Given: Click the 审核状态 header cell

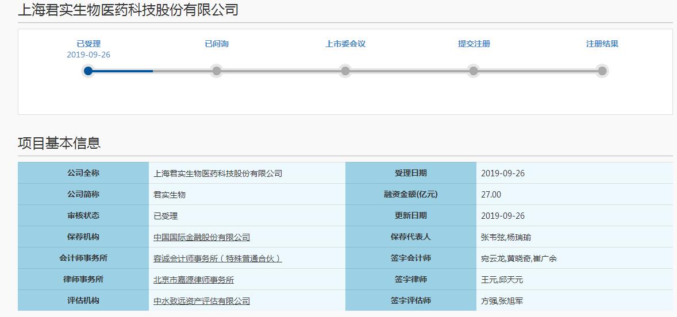Looking at the screenshot, I should pos(83,215).
